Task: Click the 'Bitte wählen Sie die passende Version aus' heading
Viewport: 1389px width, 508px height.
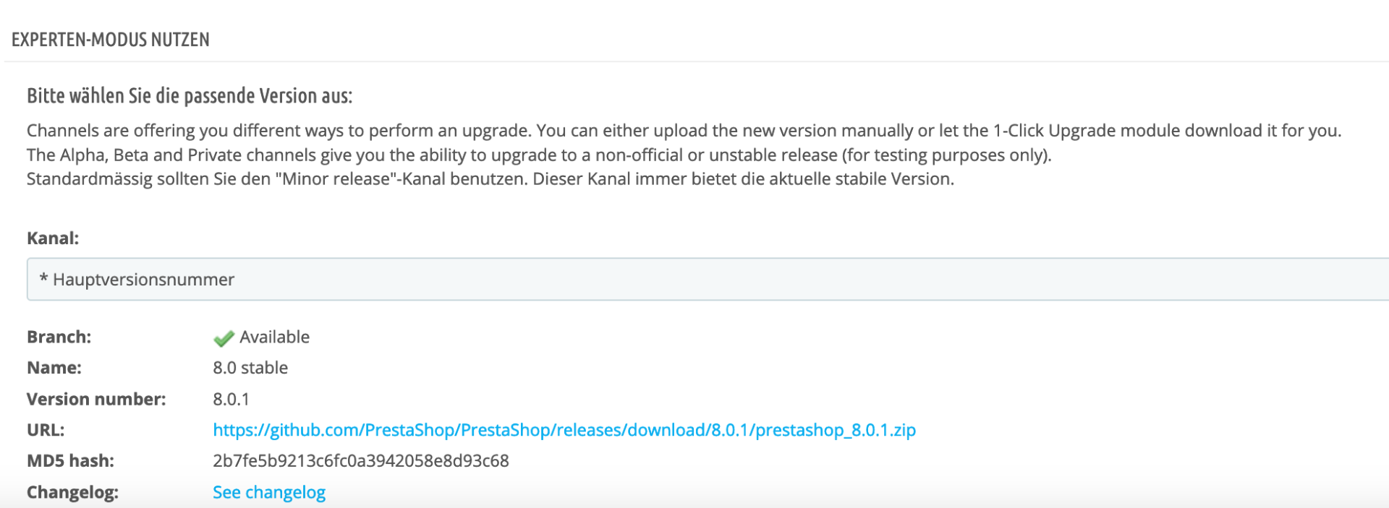Action: 190,96
